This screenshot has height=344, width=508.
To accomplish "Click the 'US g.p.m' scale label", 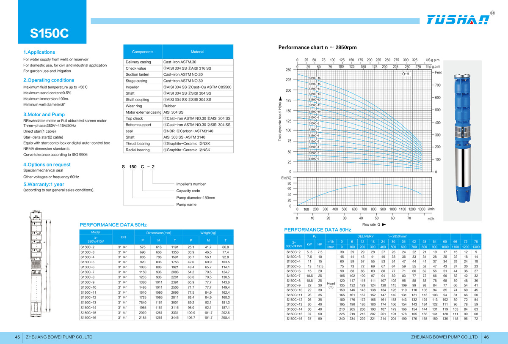I will tap(433, 60).
